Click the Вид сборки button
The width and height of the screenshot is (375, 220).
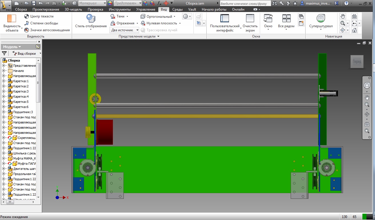click(x=26, y=53)
